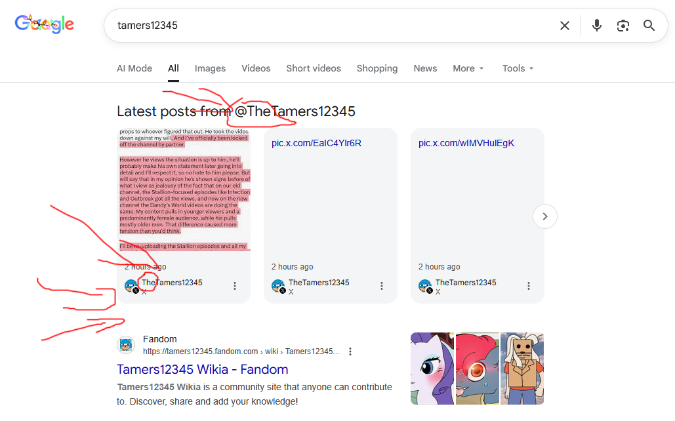This screenshot has width=675, height=421.
Task: Open the first post's text screenshot image
Action: point(184,190)
